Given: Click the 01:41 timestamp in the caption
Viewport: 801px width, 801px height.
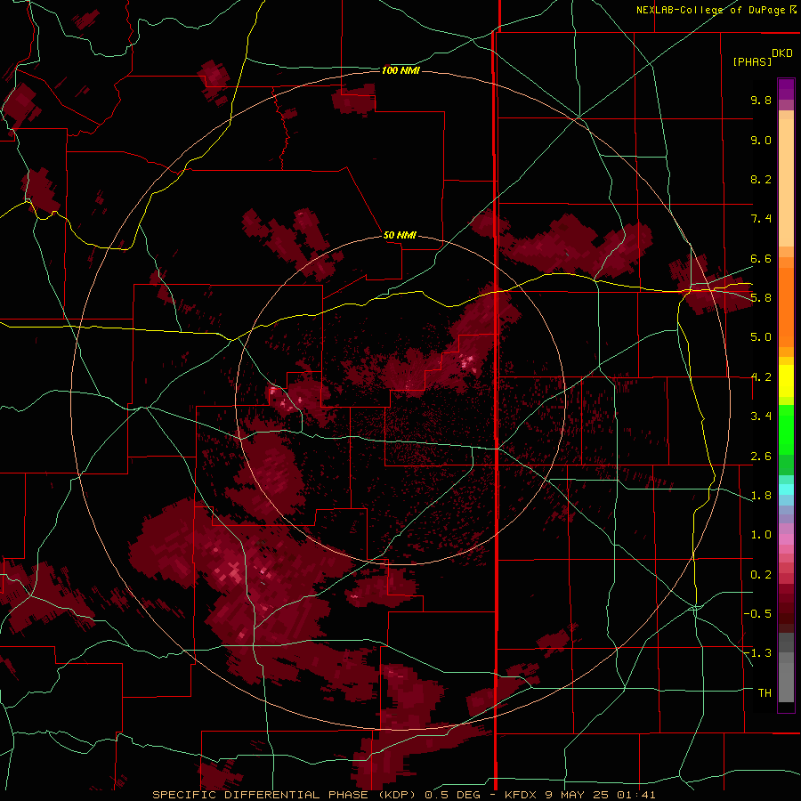Looking at the screenshot, I should point(636,795).
